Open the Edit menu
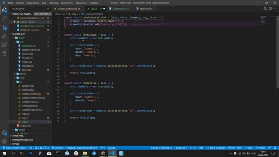The height and width of the screenshot is (157, 279). (x=20, y=3)
